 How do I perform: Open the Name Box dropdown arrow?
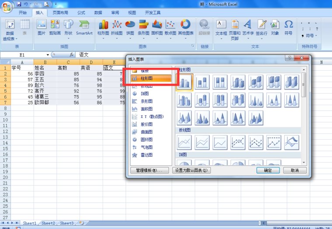[x=48, y=55]
